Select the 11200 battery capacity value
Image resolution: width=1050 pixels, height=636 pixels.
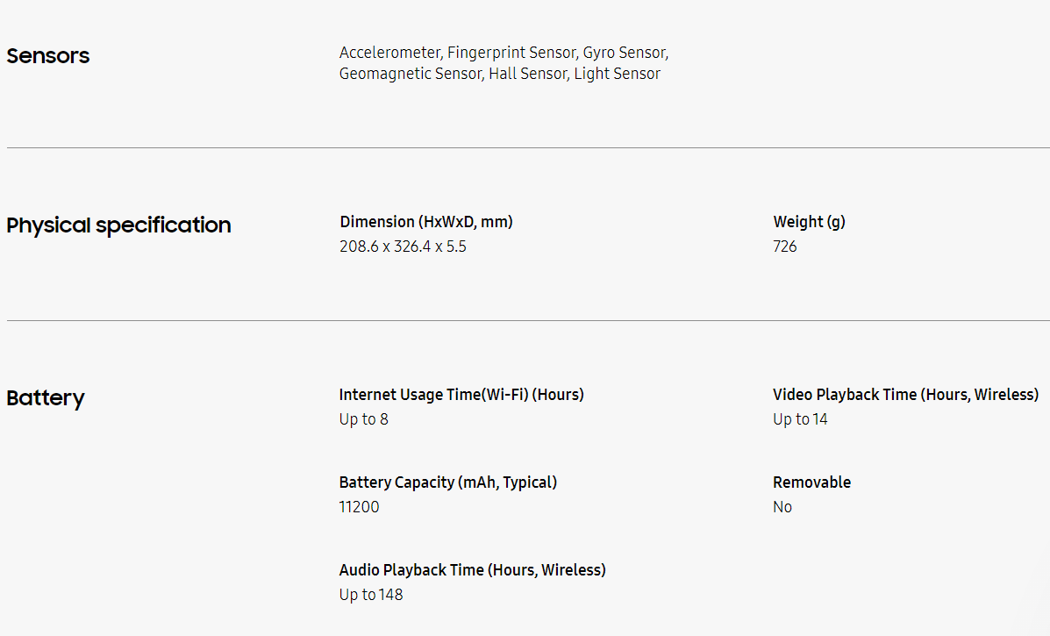360,507
